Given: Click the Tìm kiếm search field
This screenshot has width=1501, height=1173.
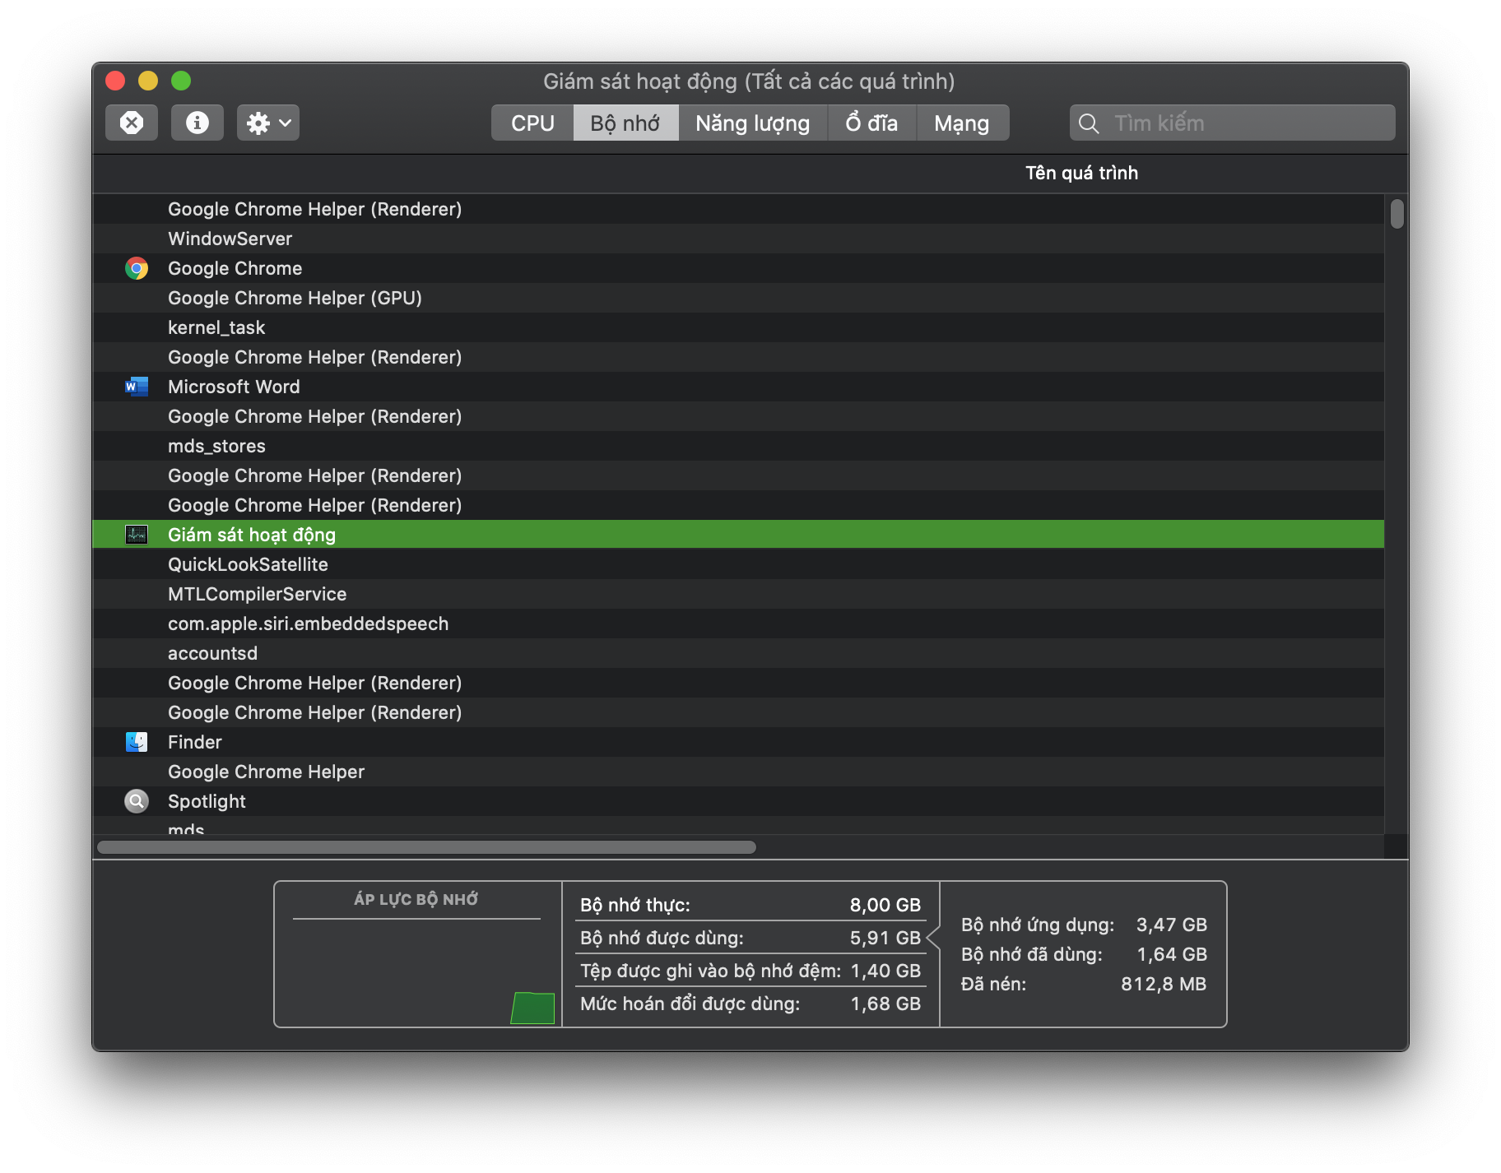Looking at the screenshot, I should tap(1232, 123).
